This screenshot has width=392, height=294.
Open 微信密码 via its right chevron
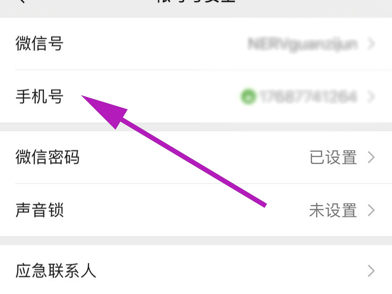point(372,157)
